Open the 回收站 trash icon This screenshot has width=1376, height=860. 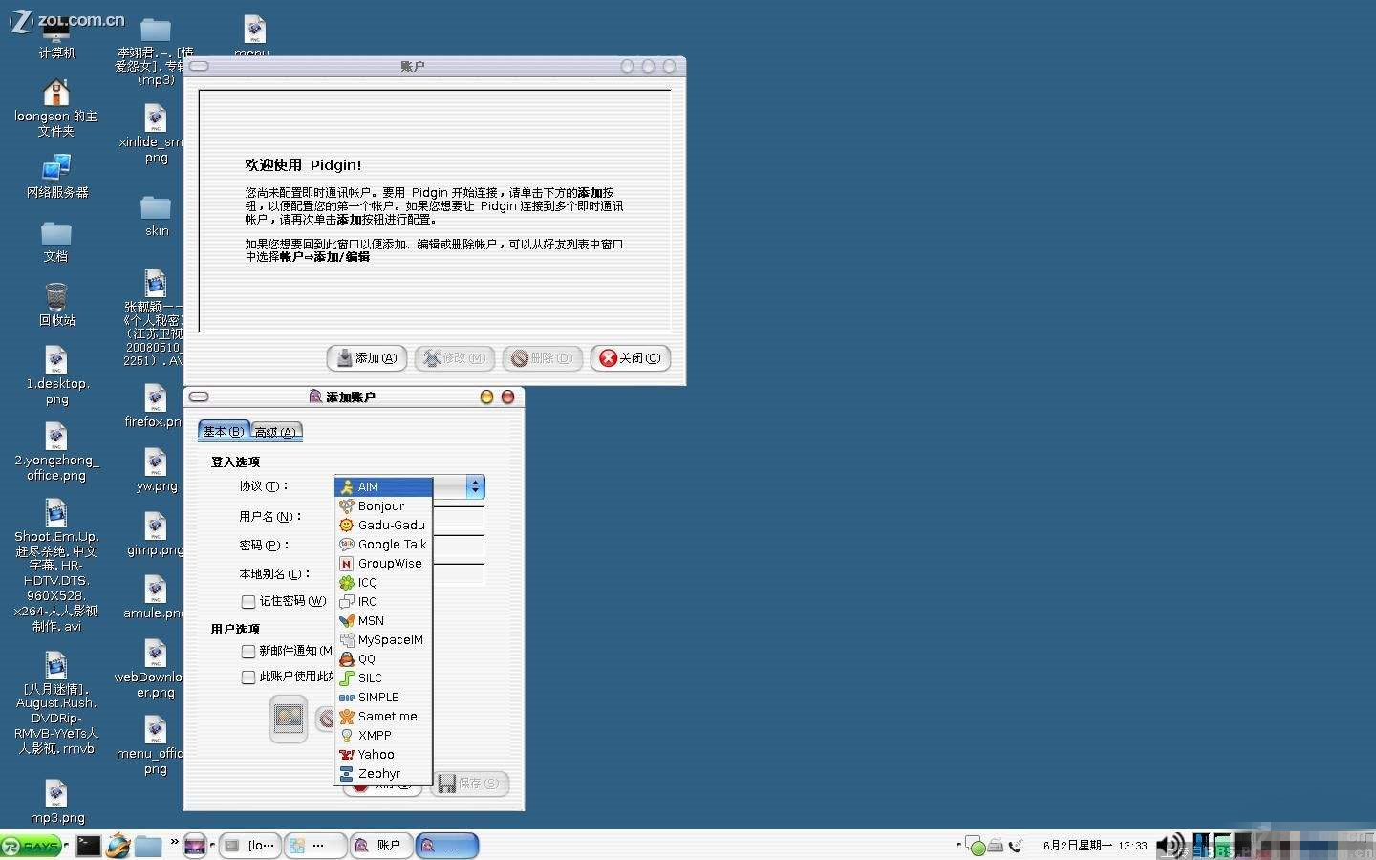coord(56,305)
